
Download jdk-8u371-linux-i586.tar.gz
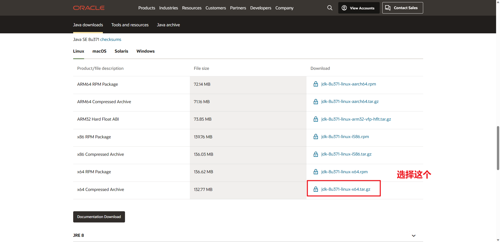[x=346, y=154]
